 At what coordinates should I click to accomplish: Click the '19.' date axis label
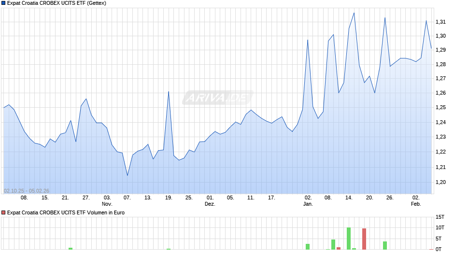[x=169, y=198]
